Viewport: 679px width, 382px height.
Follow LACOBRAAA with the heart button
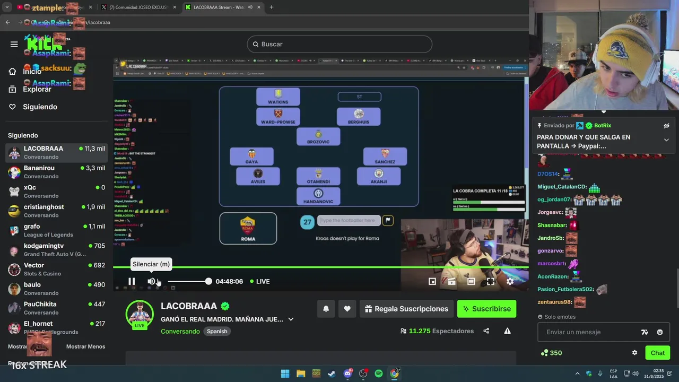[347, 309]
